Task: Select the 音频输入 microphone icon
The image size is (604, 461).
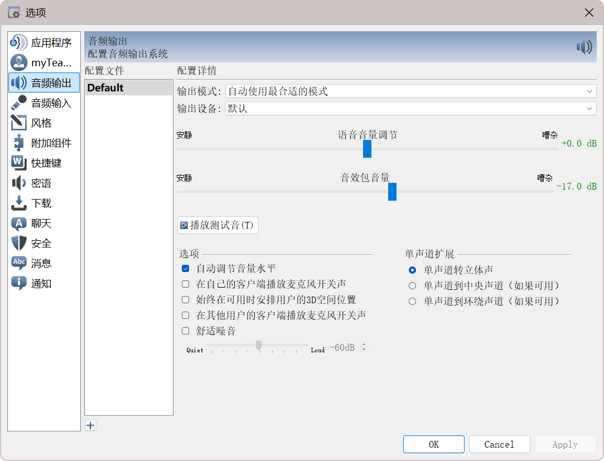Action: coord(19,103)
